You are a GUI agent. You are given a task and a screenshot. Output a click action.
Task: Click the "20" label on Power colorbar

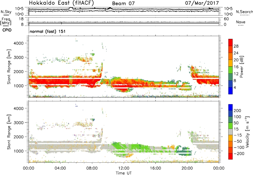pos(236,60)
